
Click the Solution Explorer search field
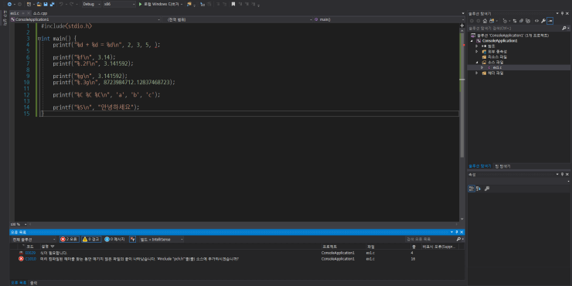[514, 28]
